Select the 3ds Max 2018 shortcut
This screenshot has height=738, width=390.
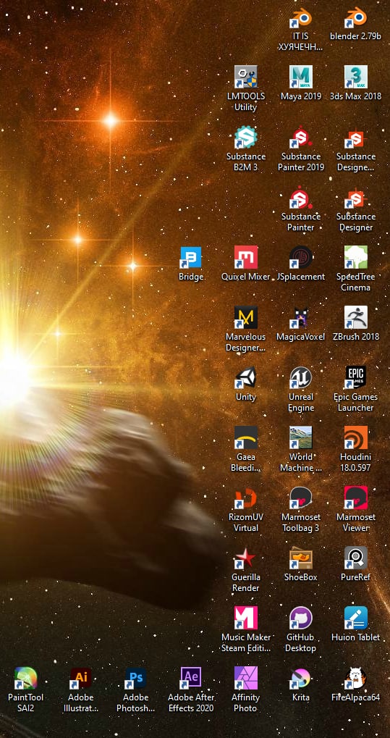[x=356, y=77]
